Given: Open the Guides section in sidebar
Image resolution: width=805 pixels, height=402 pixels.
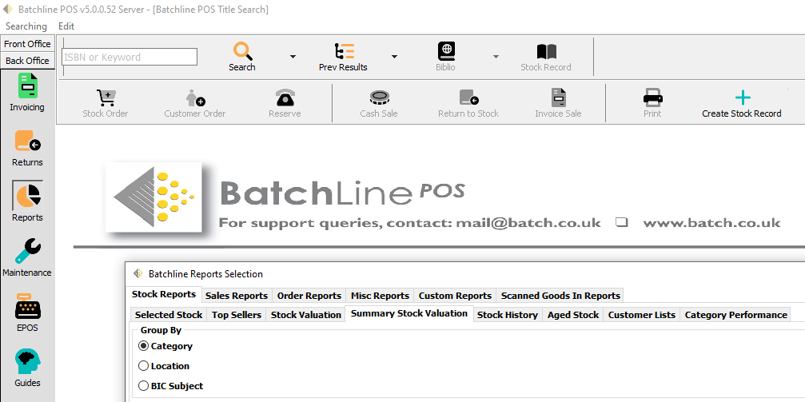Looking at the screenshot, I should coord(27,368).
